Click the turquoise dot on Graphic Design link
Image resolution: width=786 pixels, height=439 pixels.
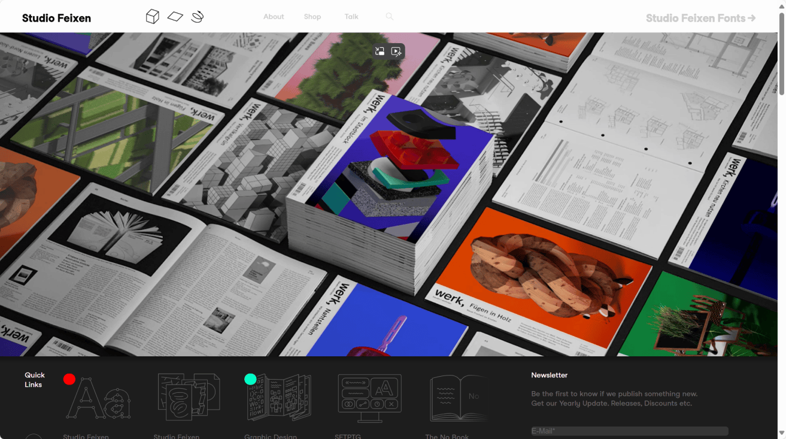pos(250,379)
